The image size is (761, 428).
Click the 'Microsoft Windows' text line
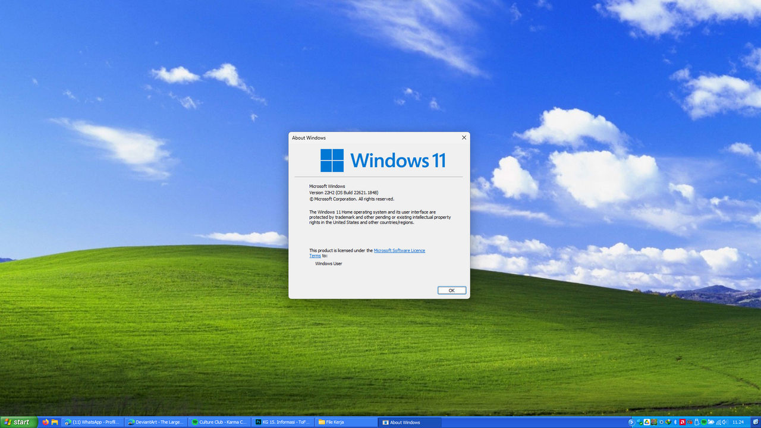pos(327,186)
